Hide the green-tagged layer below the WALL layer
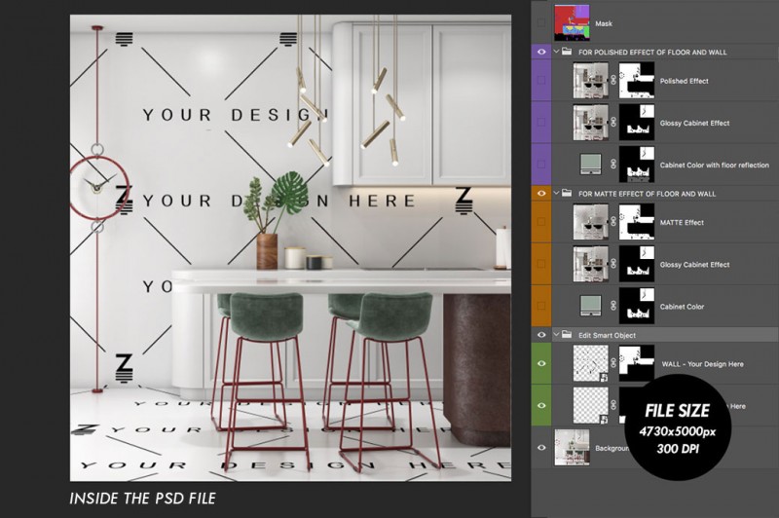The height and width of the screenshot is (518, 779). (x=541, y=406)
